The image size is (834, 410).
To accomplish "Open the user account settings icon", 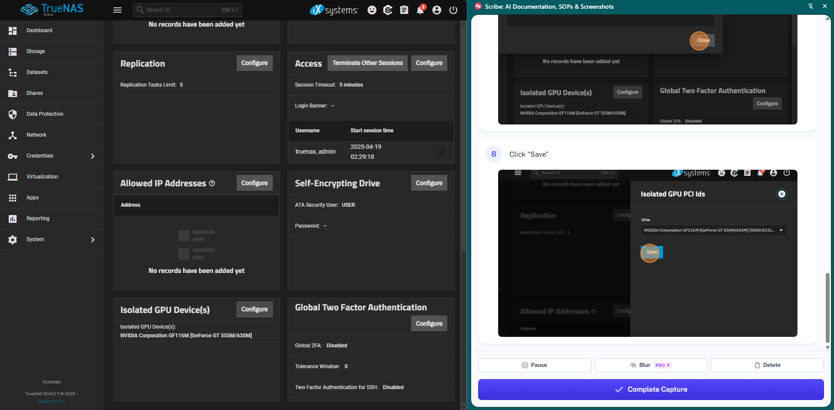I will point(437,10).
